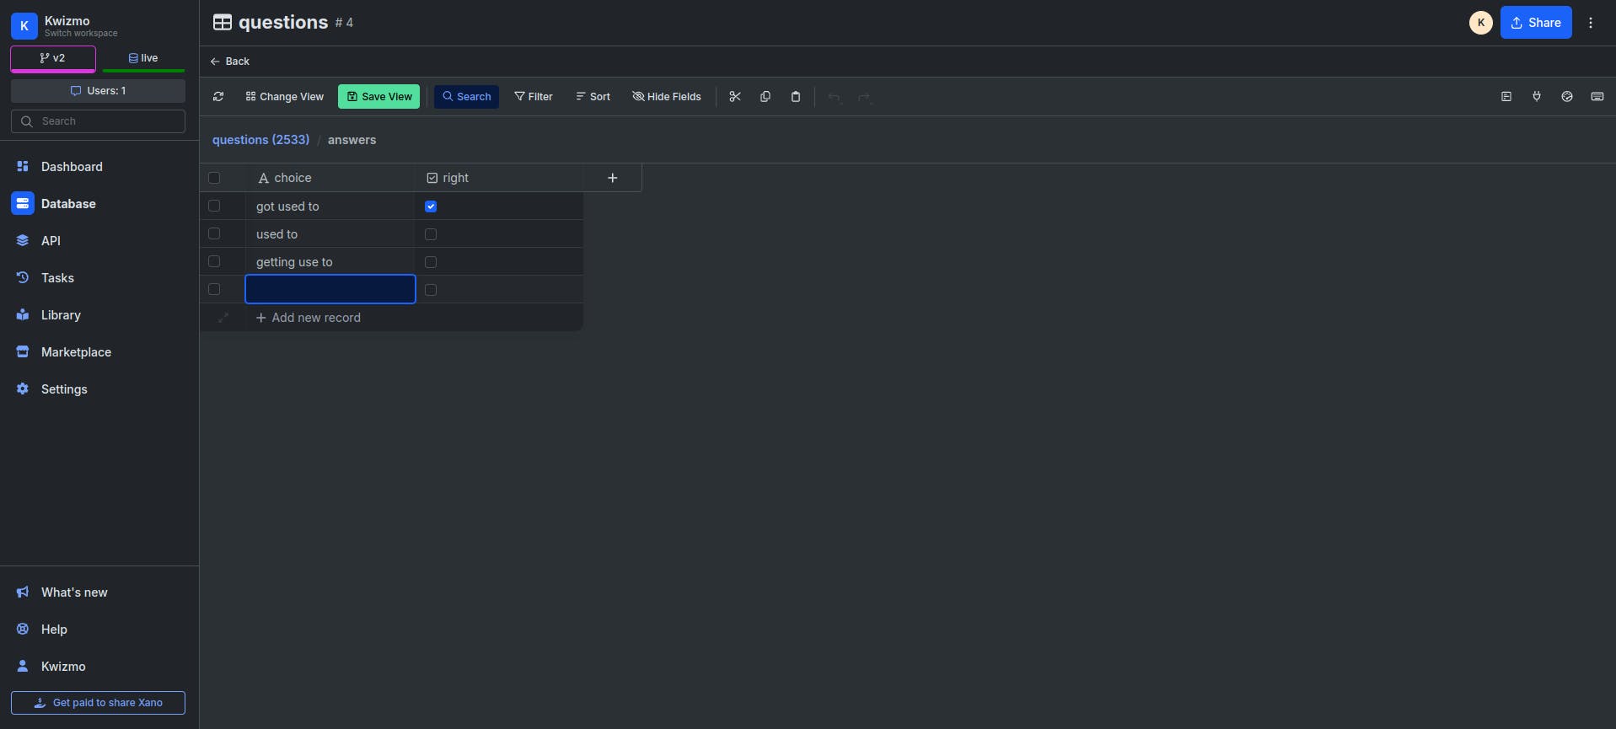Click the keyboard shortcuts icon
1616x729 pixels.
1597,97
